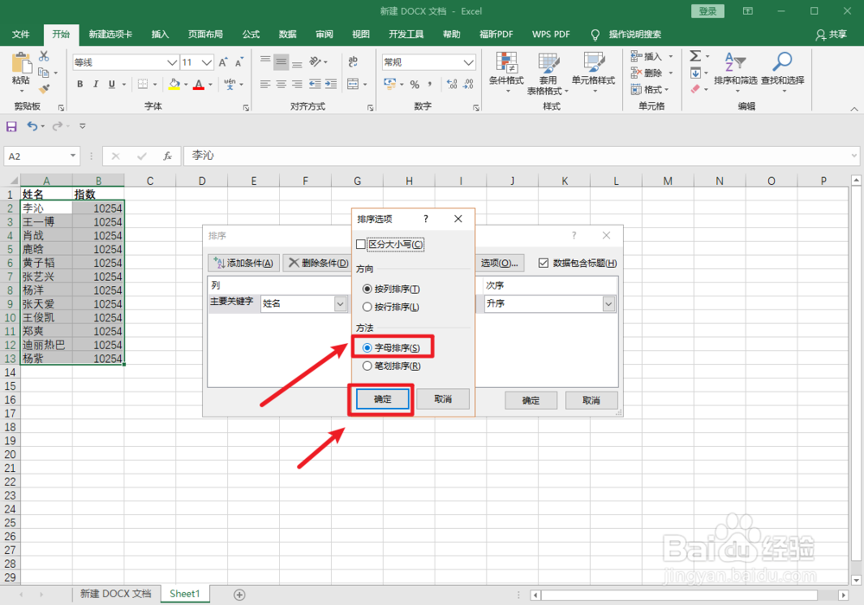Switch to the 插入 ribbon tab
This screenshot has width=864, height=605.
pyautogui.click(x=159, y=34)
